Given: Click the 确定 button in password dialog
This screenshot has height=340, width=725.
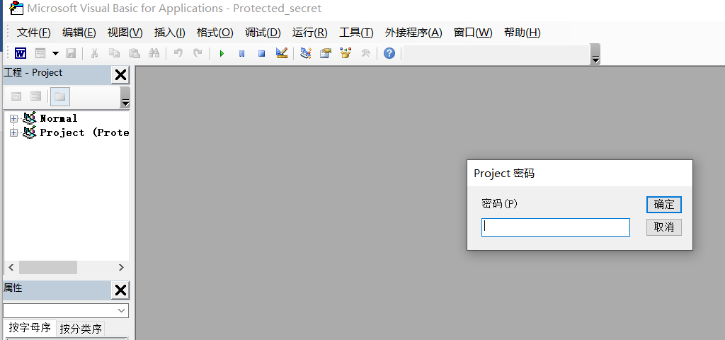Looking at the screenshot, I should (664, 205).
